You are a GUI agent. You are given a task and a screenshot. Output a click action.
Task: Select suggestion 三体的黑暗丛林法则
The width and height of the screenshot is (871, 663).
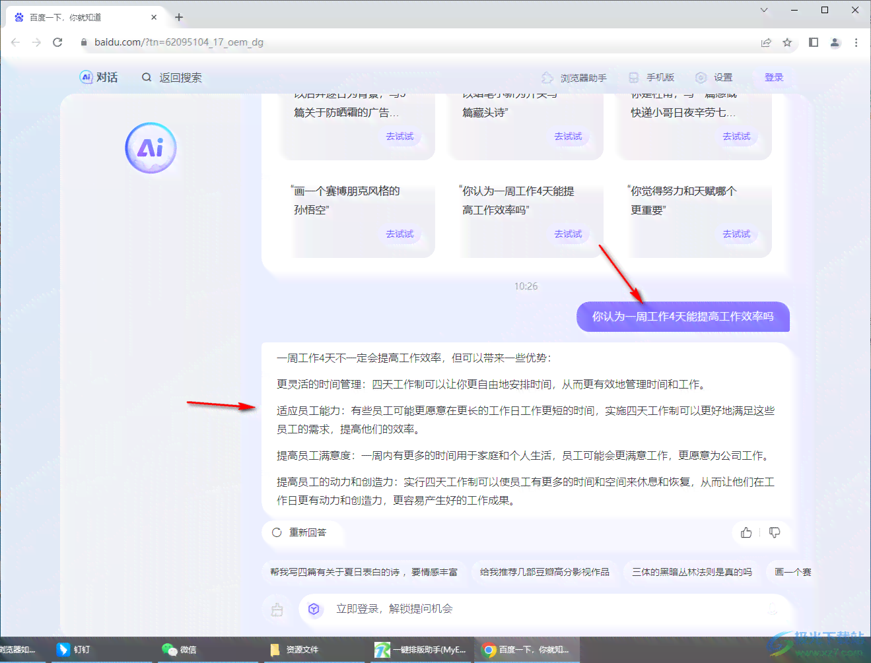(x=692, y=572)
